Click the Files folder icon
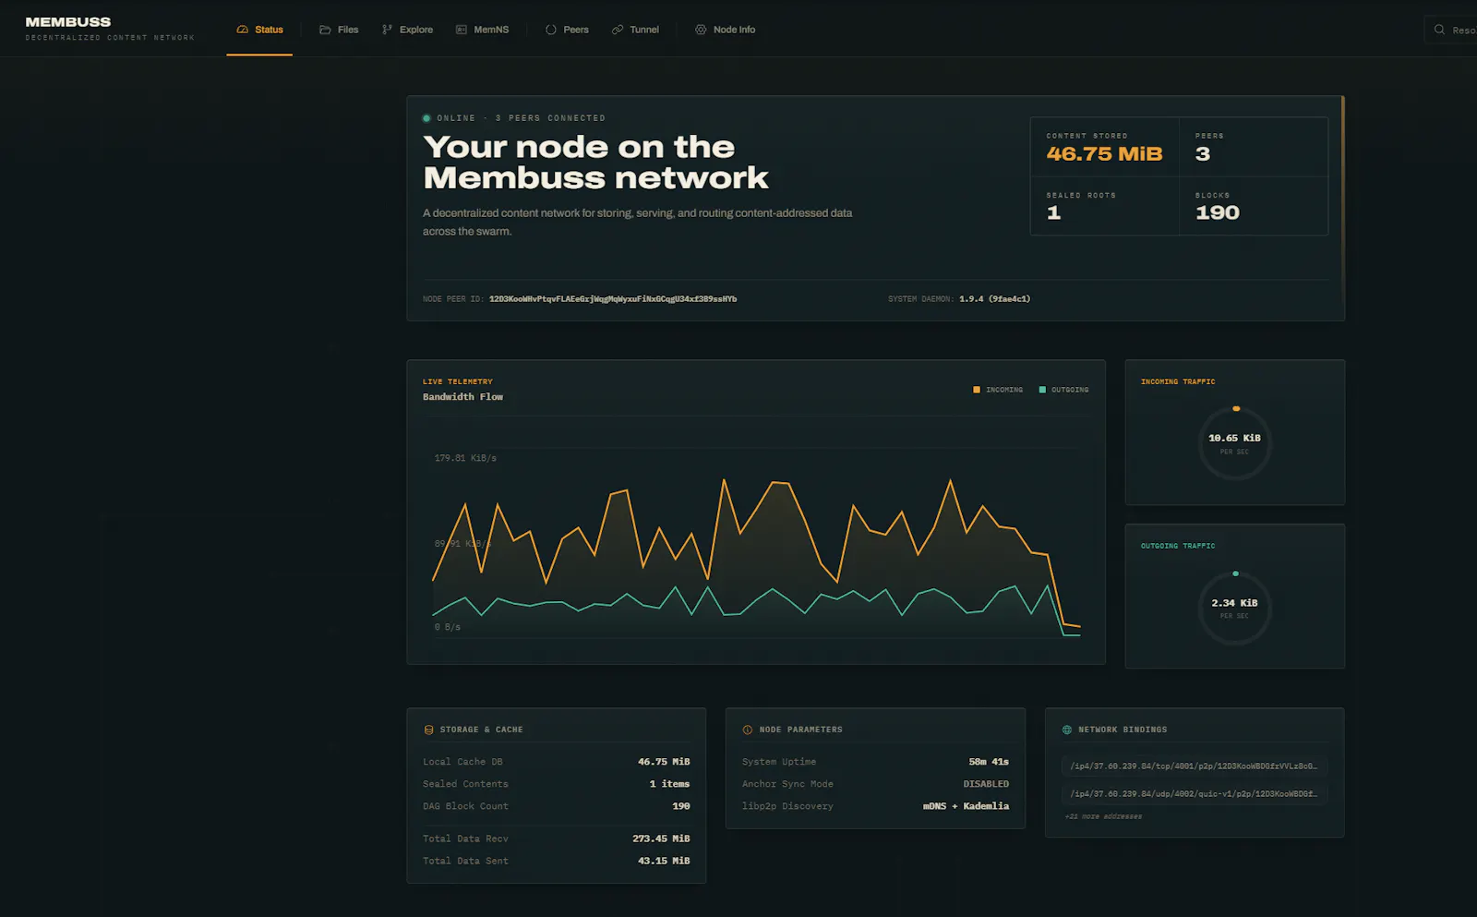 pyautogui.click(x=325, y=30)
